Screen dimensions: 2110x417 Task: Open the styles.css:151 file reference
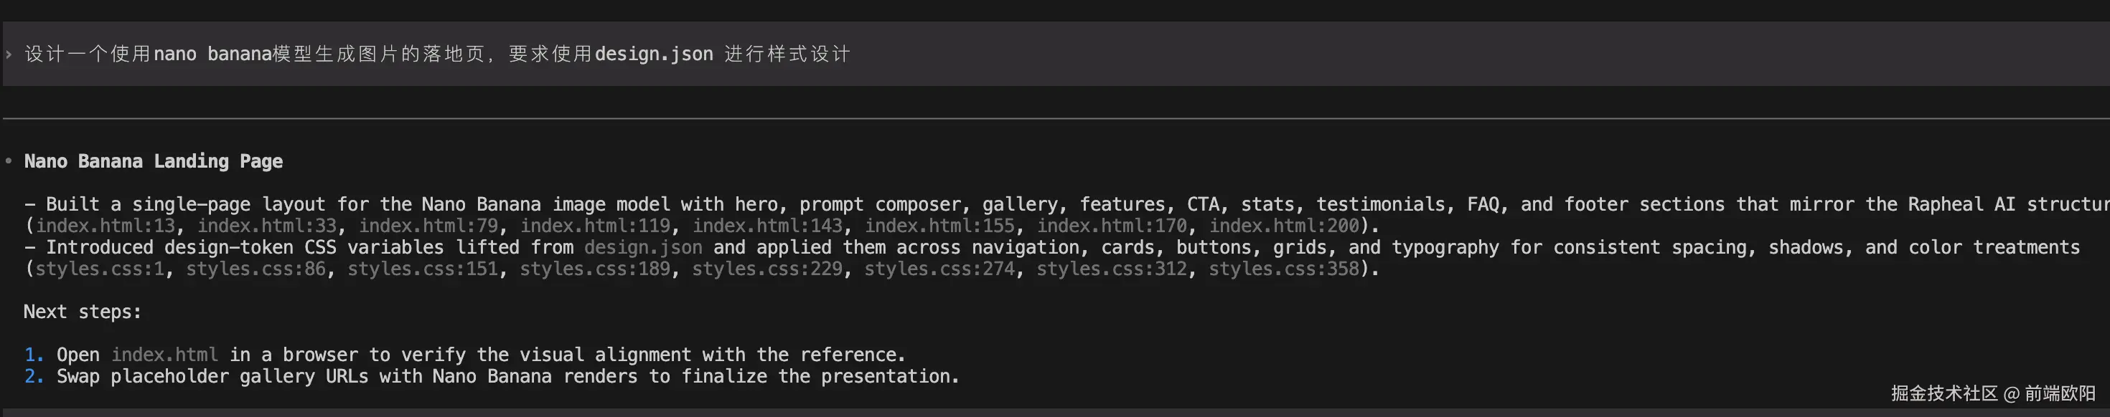[423, 269]
